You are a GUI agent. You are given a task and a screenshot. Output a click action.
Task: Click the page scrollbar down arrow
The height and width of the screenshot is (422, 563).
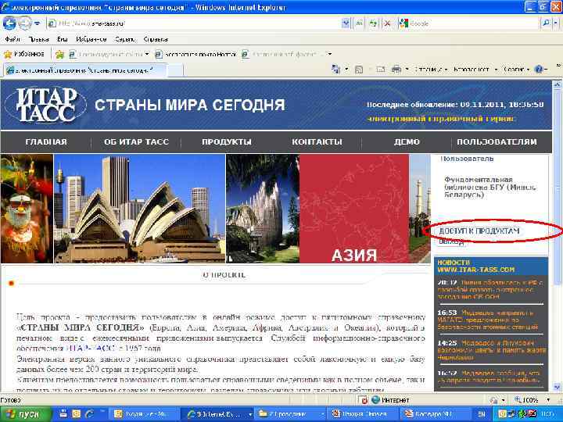558,387
